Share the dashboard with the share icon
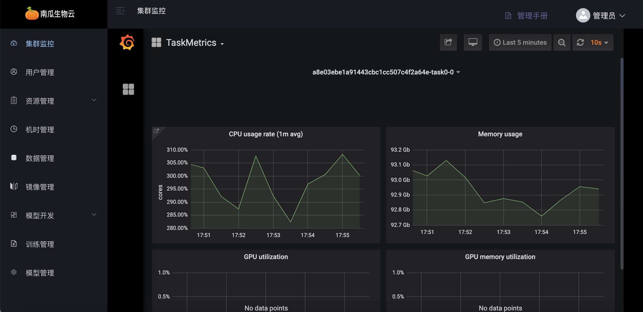This screenshot has height=312, width=643. 448,42
